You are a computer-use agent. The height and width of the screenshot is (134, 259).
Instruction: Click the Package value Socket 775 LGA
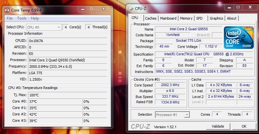pos(189,40)
